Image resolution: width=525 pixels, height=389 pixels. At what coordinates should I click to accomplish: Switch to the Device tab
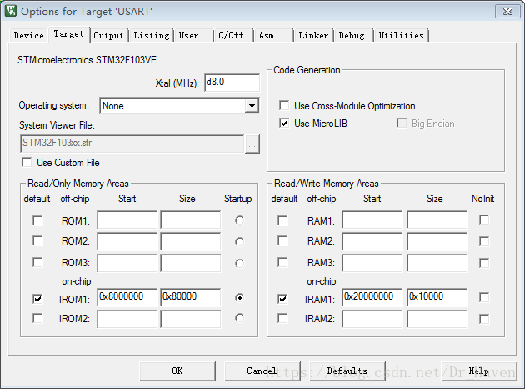pyautogui.click(x=28, y=35)
